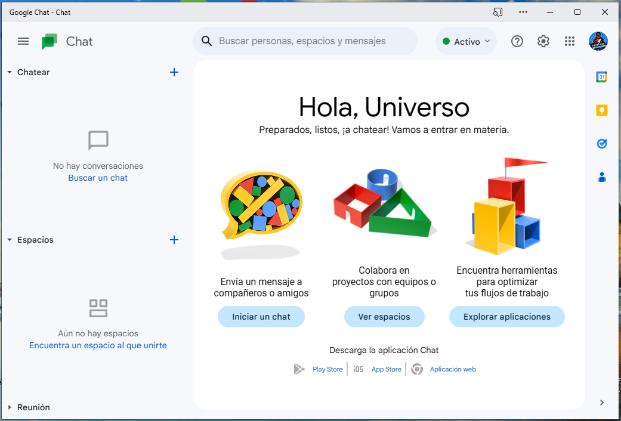Click the iOS icon
This screenshot has width=621, height=421.
(359, 369)
